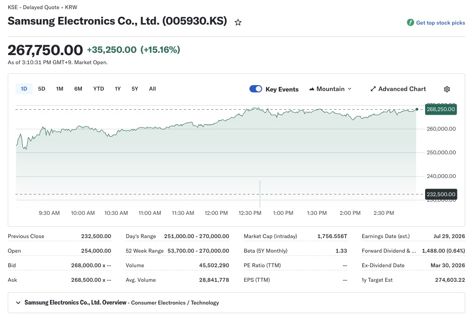Open the Get top stock picks link
472x320 pixels.
tap(441, 23)
